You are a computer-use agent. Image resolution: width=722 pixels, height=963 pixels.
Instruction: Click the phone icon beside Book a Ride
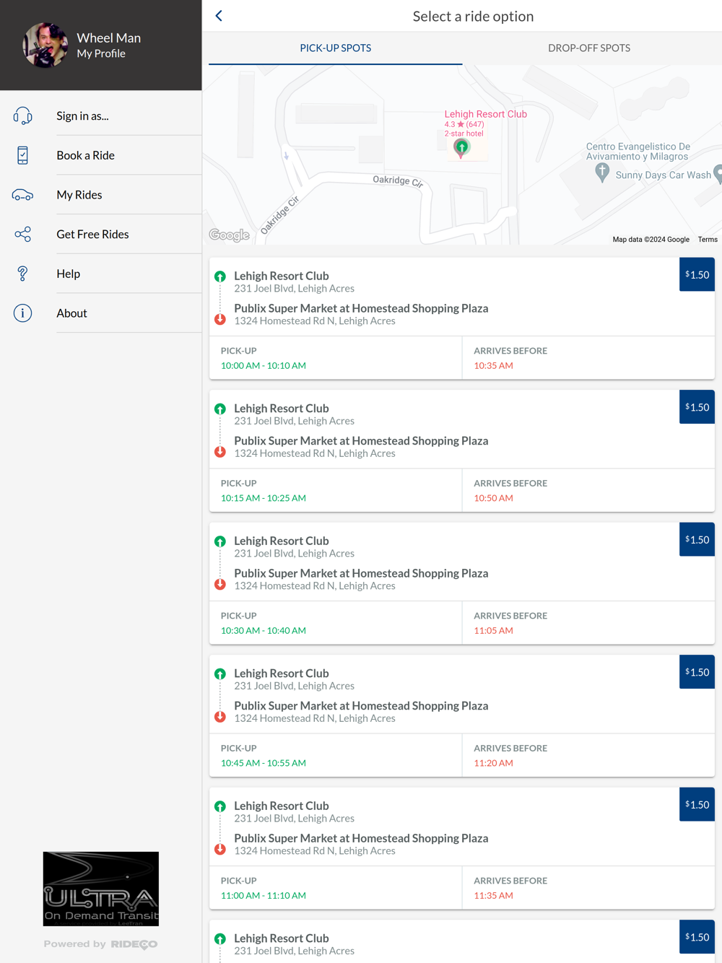click(22, 155)
